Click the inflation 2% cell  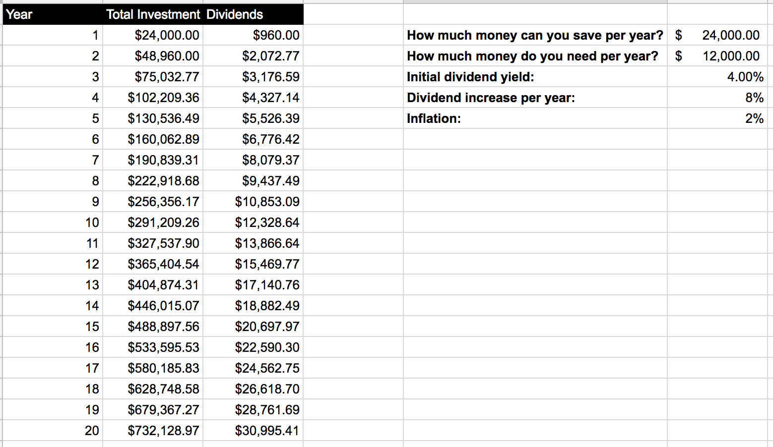[x=717, y=118]
